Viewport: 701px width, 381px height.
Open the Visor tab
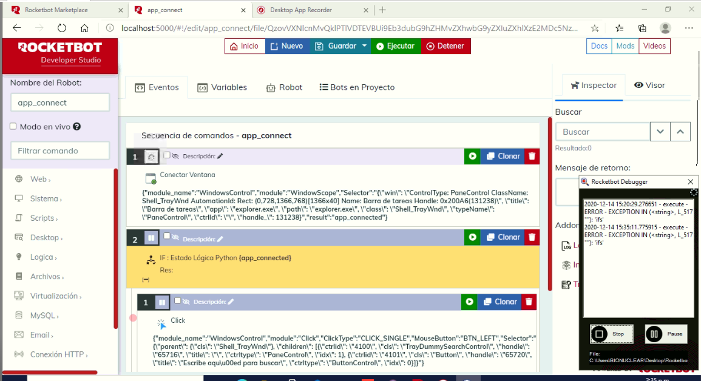(x=649, y=86)
